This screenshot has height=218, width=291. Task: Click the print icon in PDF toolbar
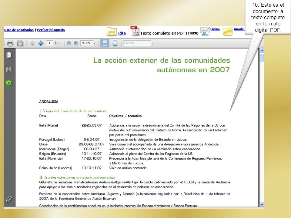tap(10, 43)
